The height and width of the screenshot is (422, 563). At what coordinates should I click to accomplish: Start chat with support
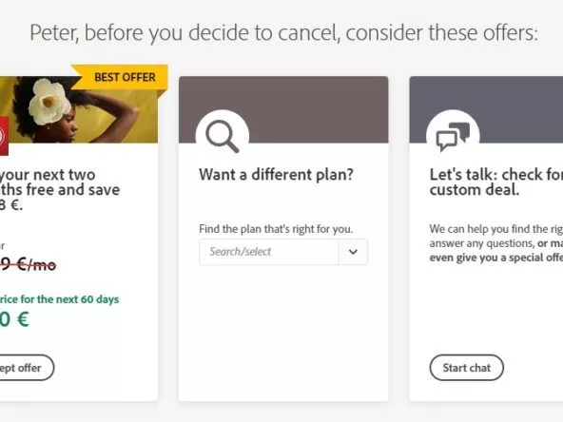(466, 368)
